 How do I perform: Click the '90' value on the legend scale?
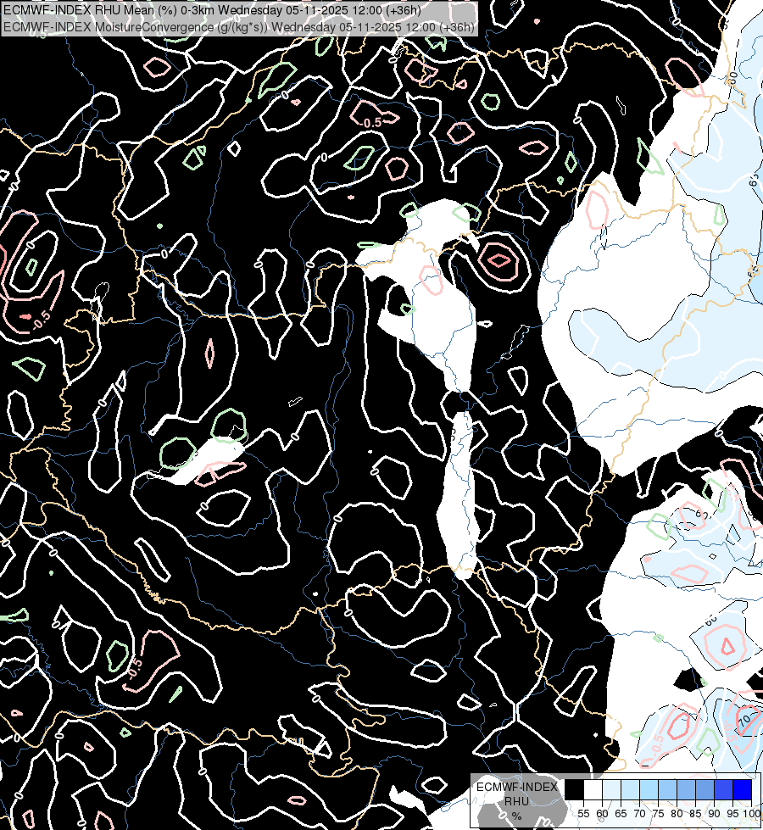pos(714,814)
